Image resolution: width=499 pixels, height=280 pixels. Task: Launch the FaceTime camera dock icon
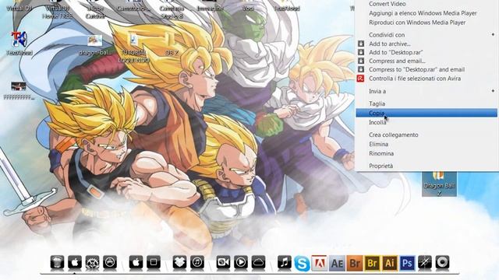pos(223,263)
